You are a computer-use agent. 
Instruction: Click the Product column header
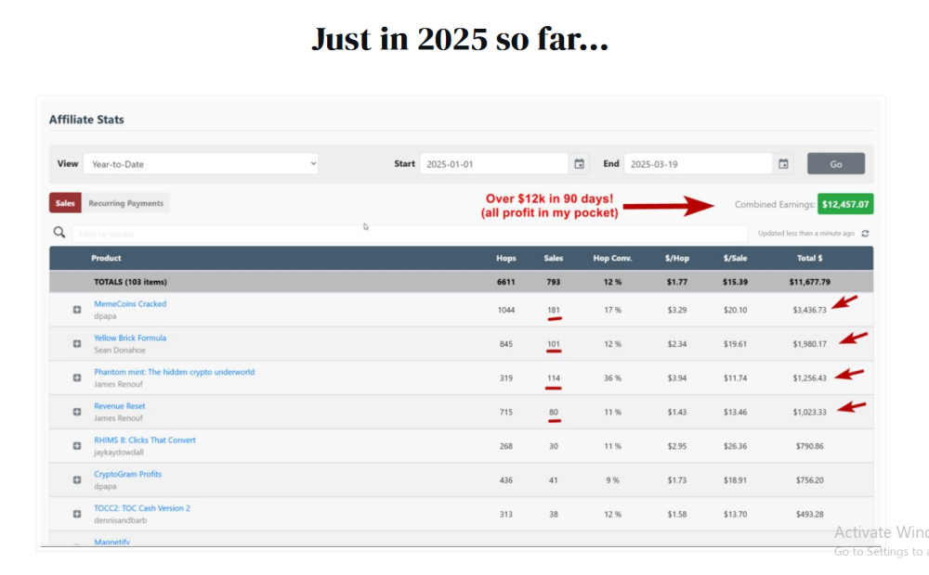106,258
